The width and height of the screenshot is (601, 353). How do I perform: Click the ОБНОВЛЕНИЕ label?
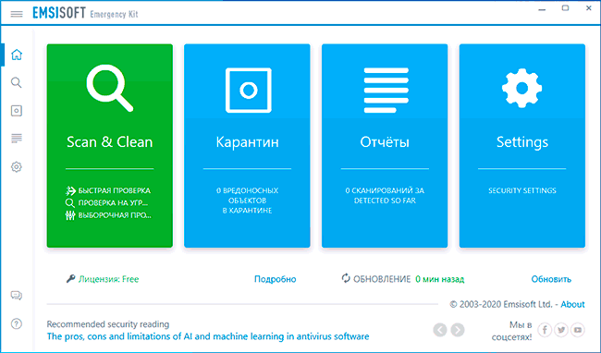click(x=382, y=279)
